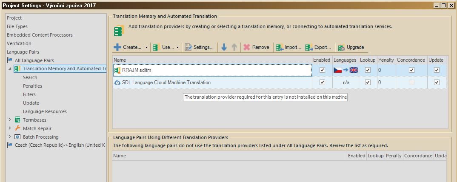The image size is (457, 182).
Task: Move provider up with the grey arrow
Action: coord(234,47)
